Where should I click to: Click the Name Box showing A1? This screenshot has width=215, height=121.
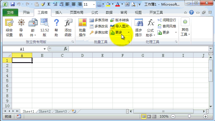[x=22, y=49]
